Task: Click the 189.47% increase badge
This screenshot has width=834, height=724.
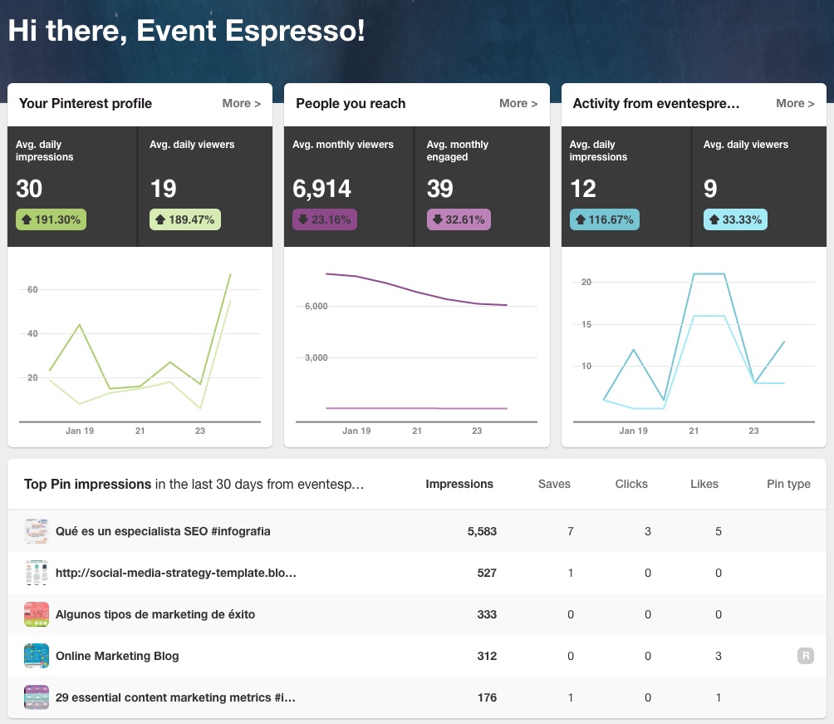Action: click(x=185, y=219)
